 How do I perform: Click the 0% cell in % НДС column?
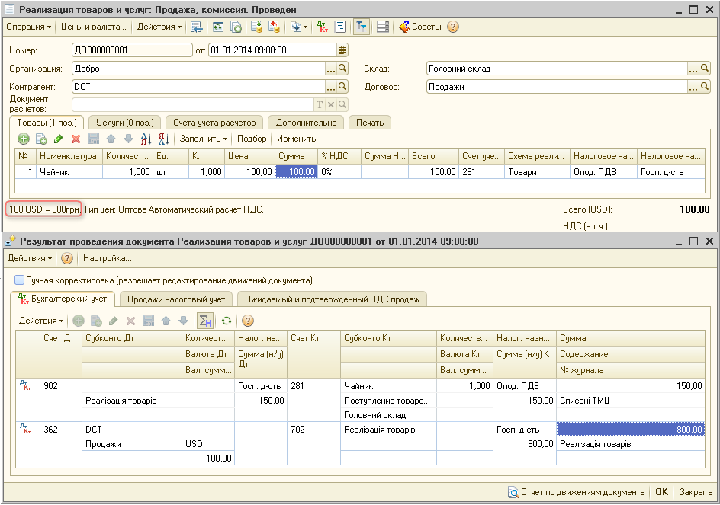coord(339,172)
